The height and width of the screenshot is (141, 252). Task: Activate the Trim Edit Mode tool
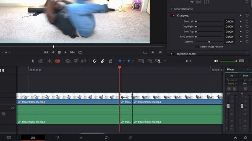click(41, 61)
